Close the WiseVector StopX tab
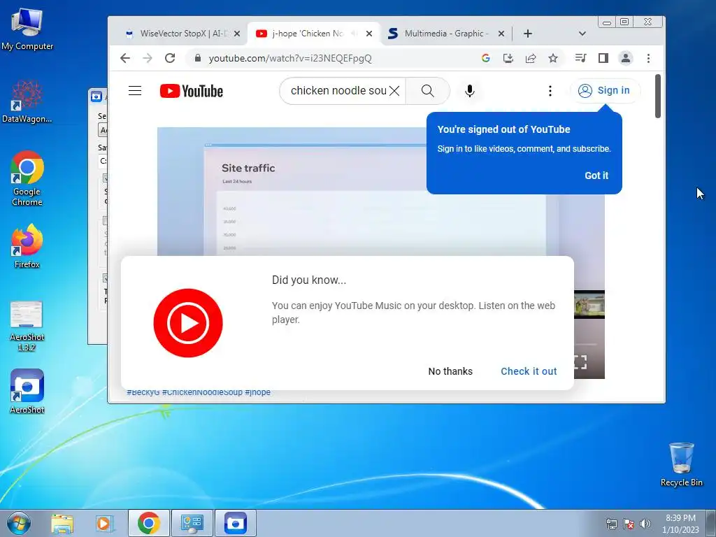The height and width of the screenshot is (537, 716). click(x=237, y=34)
